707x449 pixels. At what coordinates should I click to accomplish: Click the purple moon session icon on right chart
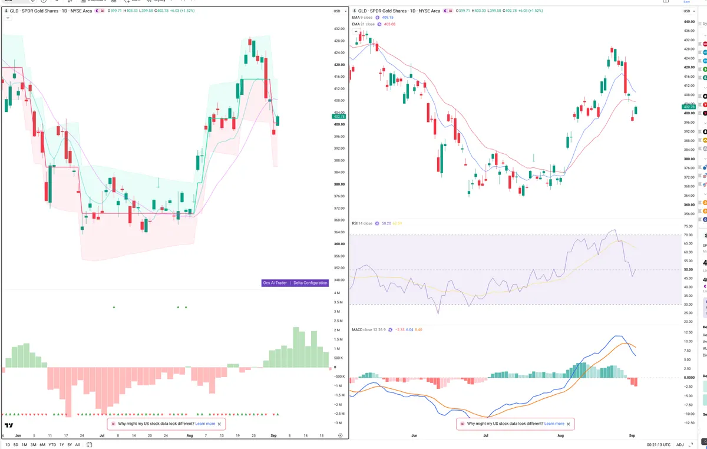pyautogui.click(x=446, y=11)
